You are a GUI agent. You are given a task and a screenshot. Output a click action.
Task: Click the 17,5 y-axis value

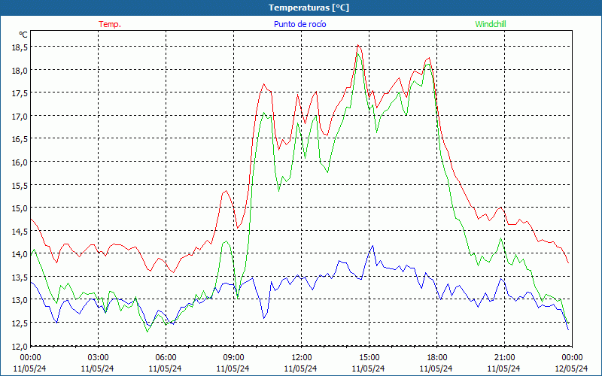(x=21, y=92)
